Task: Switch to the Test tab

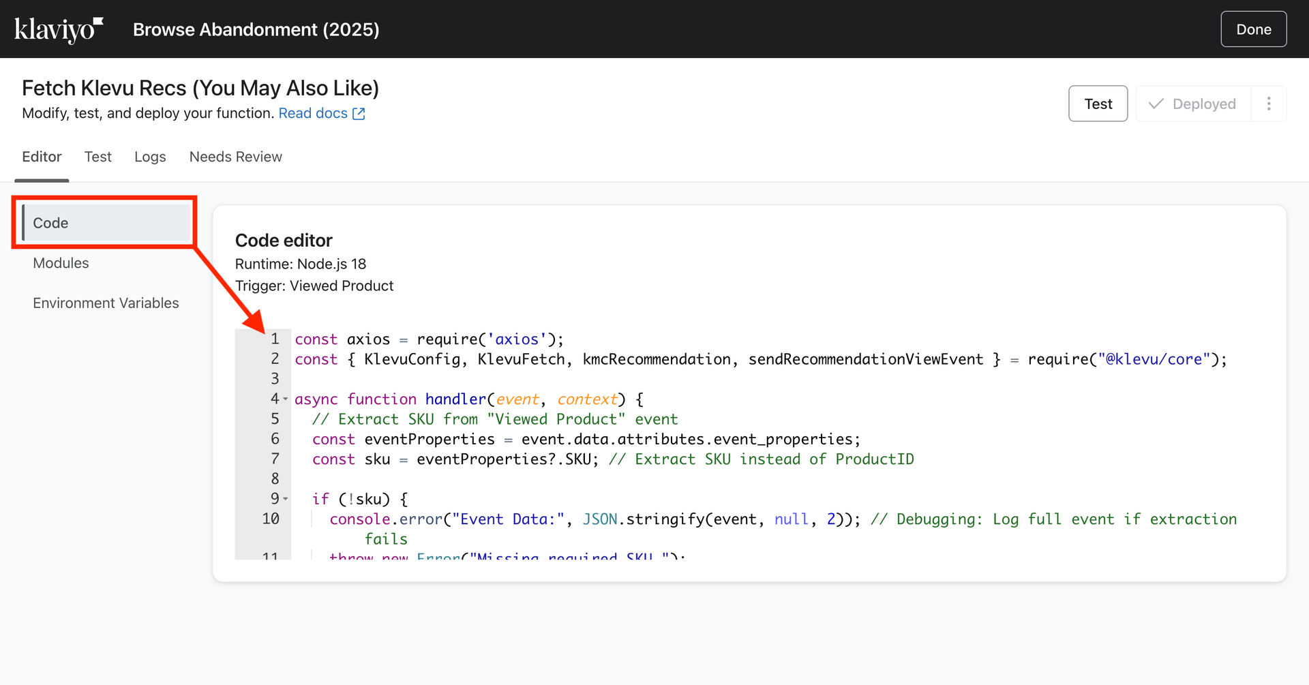Action: tap(97, 157)
